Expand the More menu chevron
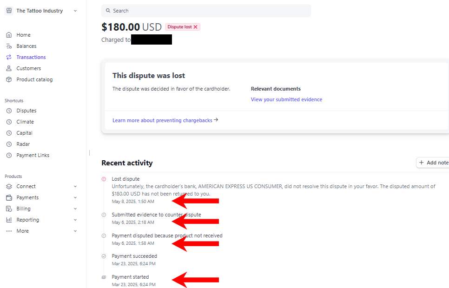Screen dimensions: 449x288 click(75, 231)
